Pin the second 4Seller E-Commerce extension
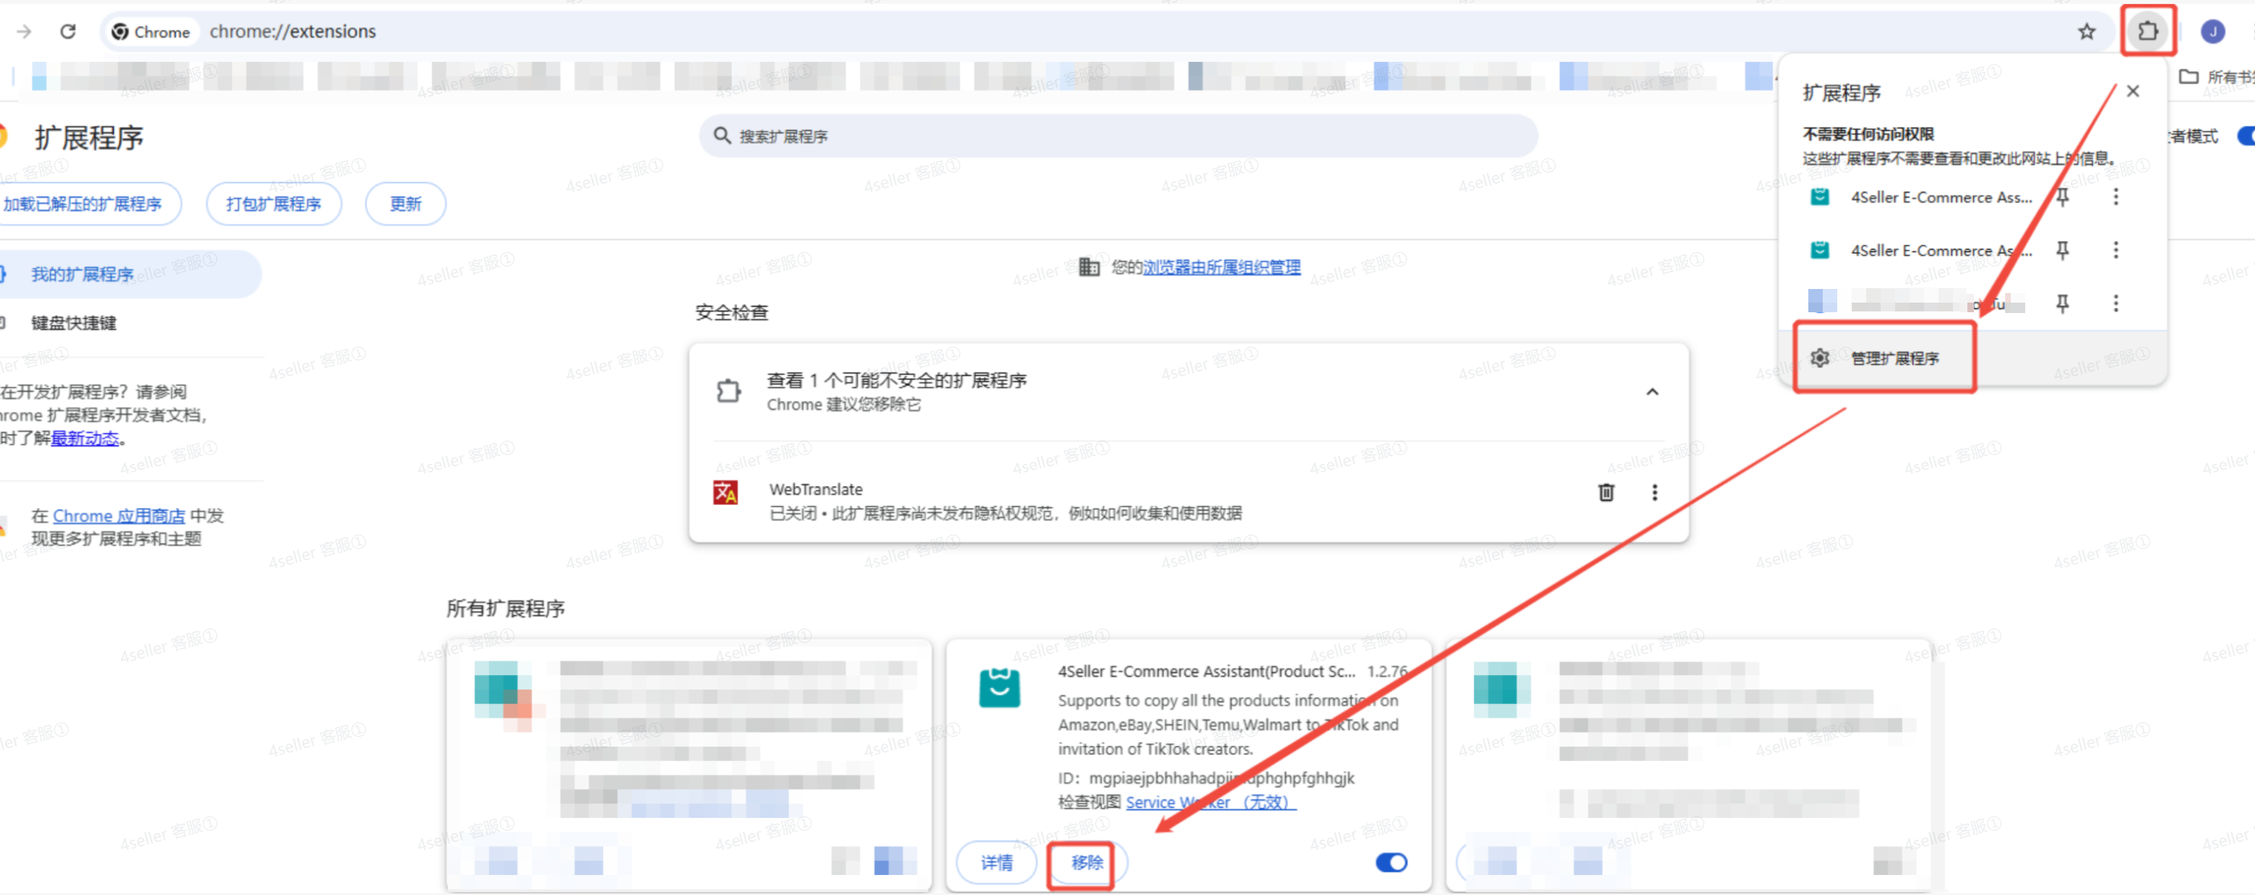This screenshot has width=2255, height=895. coord(2062,250)
